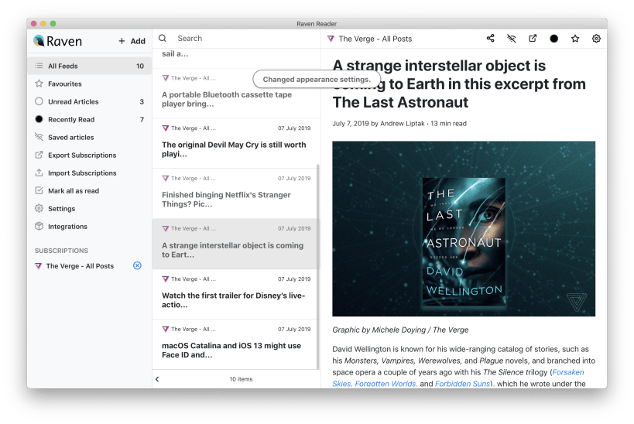Open portable Bluetooth cassette tape player article

pyautogui.click(x=235, y=93)
